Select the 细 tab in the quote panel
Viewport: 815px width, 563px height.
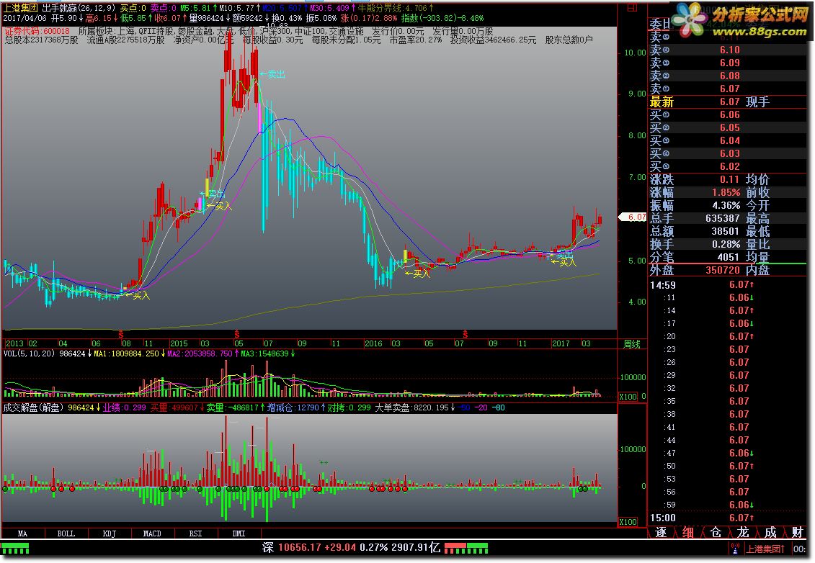688,532
